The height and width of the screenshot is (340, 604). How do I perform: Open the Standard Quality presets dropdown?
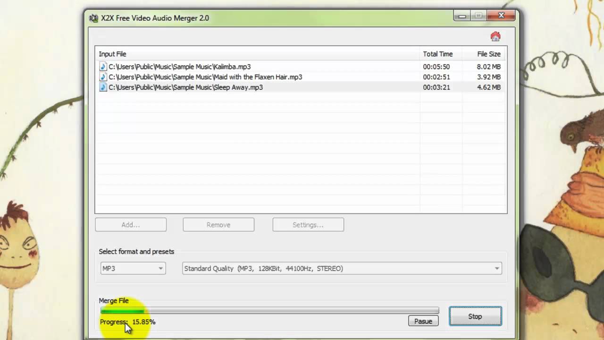point(342,268)
